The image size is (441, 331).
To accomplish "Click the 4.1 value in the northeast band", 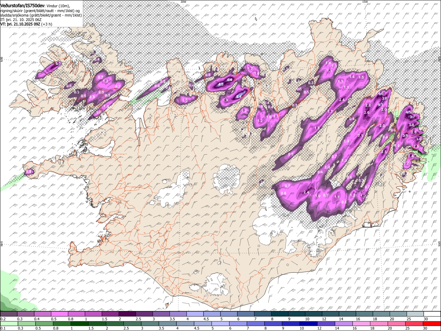I will pos(380,104).
